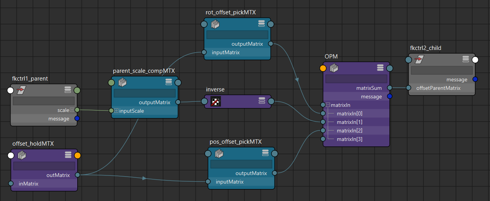The image size is (490, 201).
Task: Toggle view mode bars on fkctrl2_child node
Action: point(466,59)
